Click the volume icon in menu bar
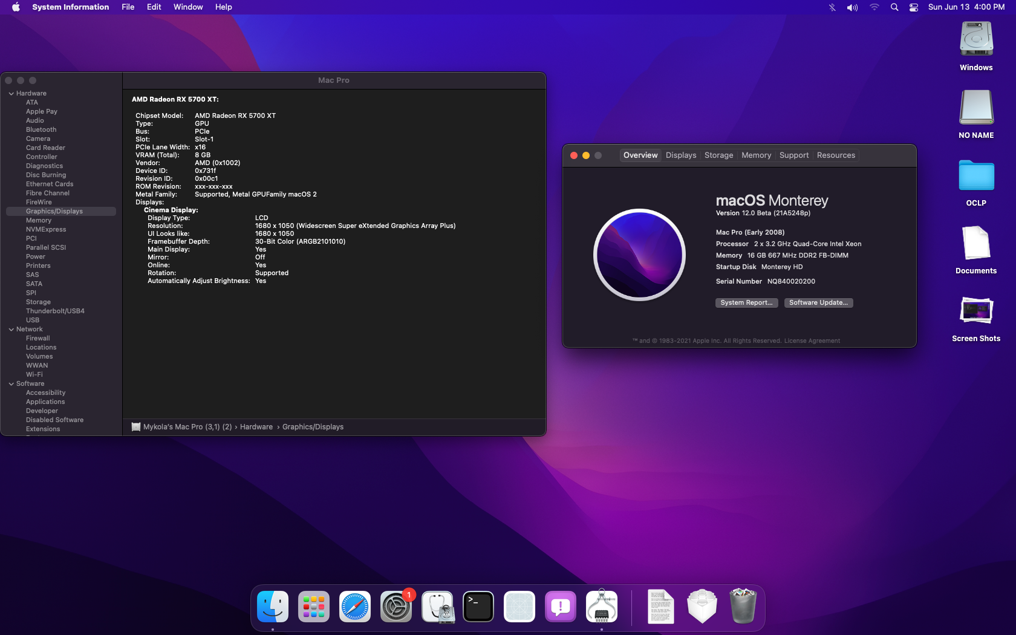The height and width of the screenshot is (635, 1016). [853, 7]
